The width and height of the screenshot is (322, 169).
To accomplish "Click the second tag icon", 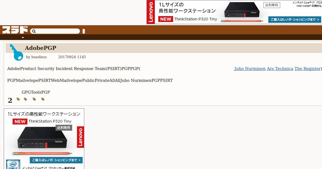I will coord(25,99).
